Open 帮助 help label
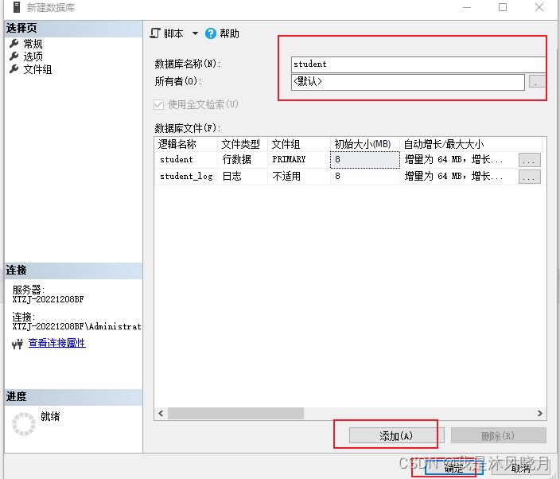 229,33
